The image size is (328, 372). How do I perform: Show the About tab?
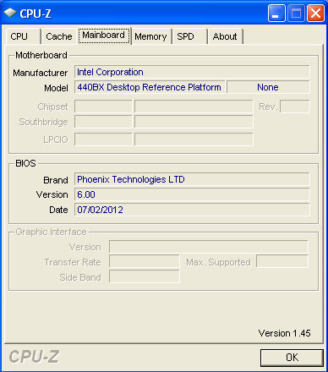pyautogui.click(x=225, y=36)
